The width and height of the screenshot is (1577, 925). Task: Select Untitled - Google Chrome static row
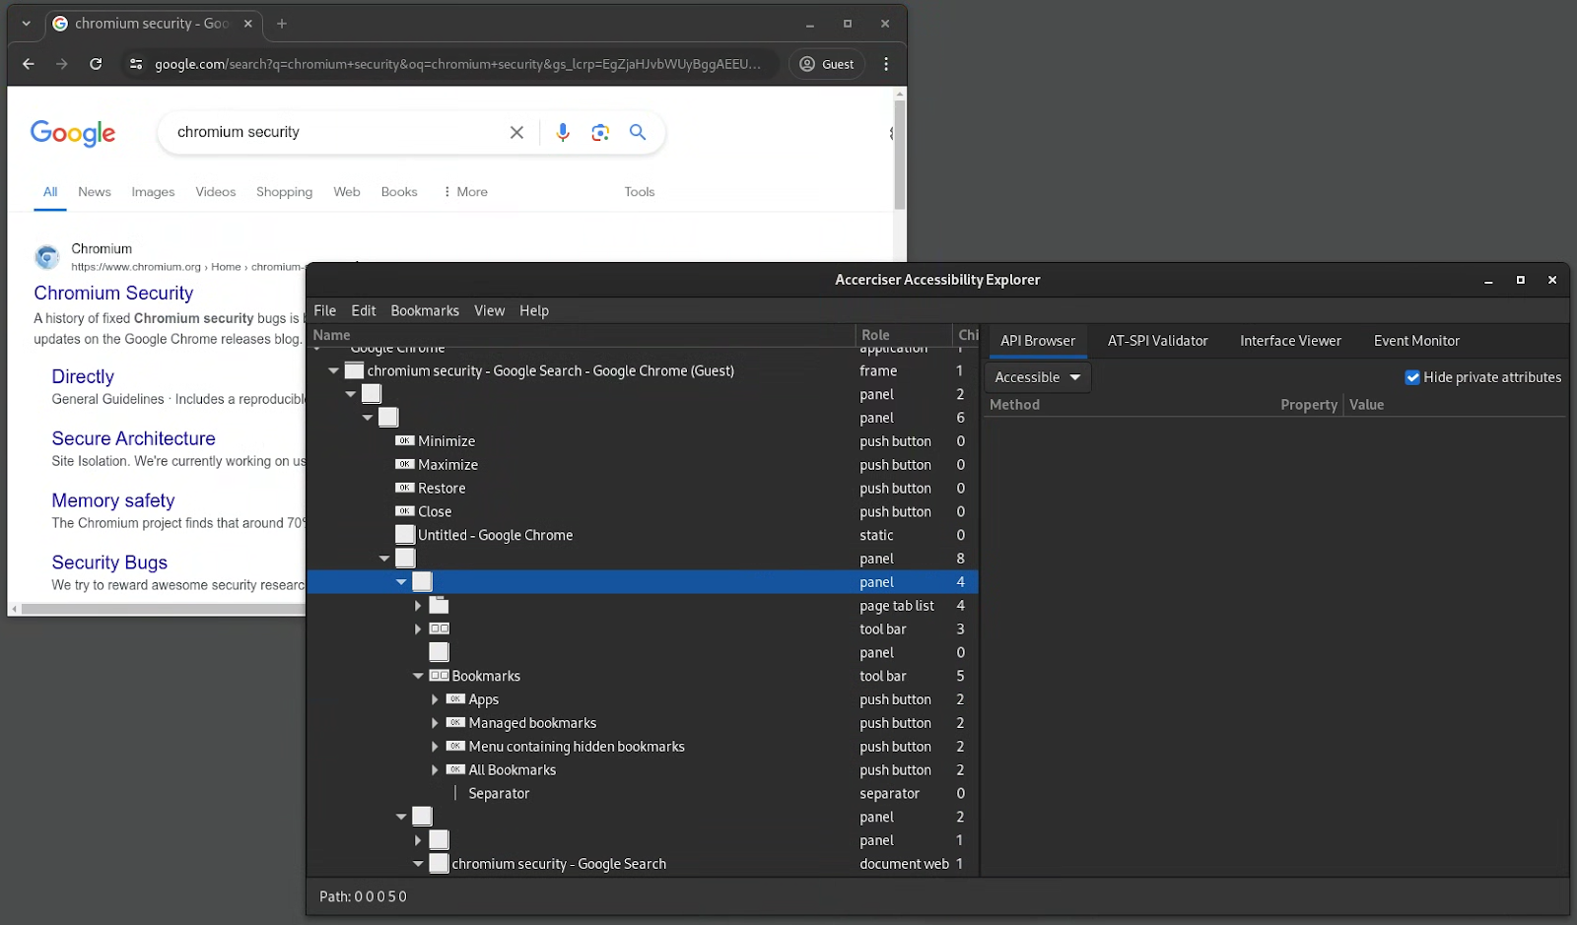643,535
